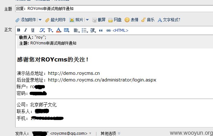Insert a photo via 照片

pos(76,20)
